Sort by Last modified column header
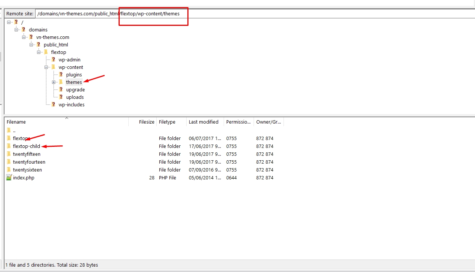 pos(203,122)
